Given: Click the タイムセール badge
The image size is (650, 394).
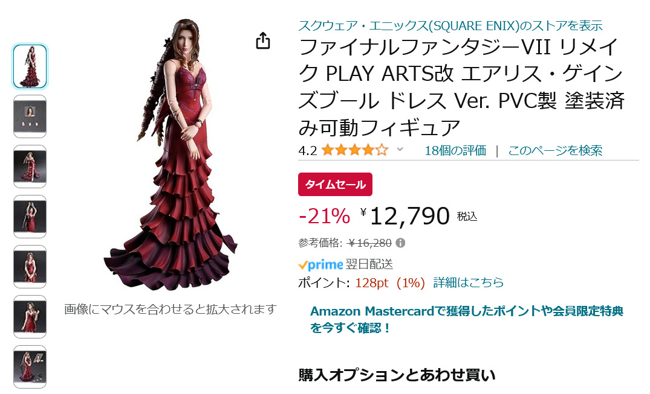Looking at the screenshot, I should point(335,184).
